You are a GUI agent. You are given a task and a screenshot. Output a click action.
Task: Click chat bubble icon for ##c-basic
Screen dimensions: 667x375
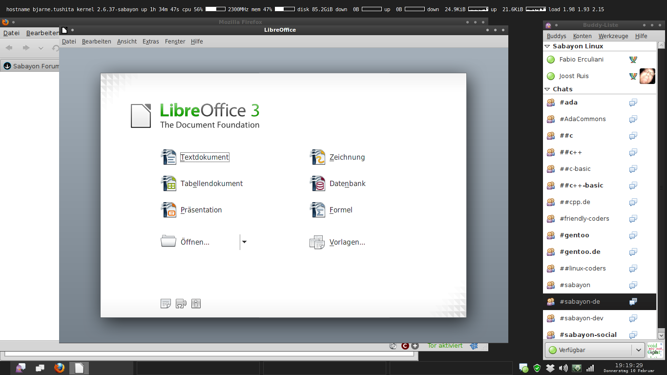point(633,169)
